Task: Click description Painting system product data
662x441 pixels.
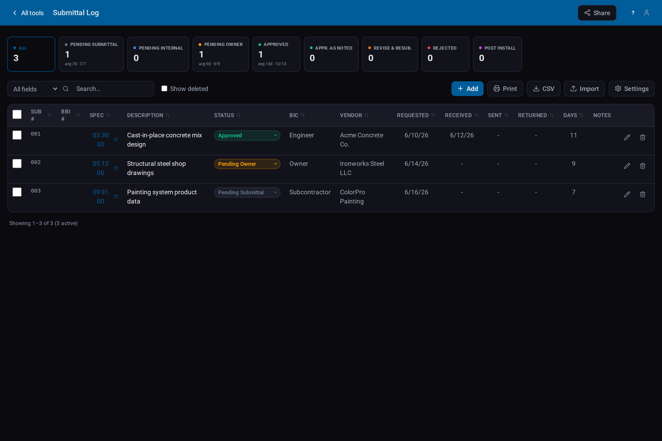Action: 162,197
